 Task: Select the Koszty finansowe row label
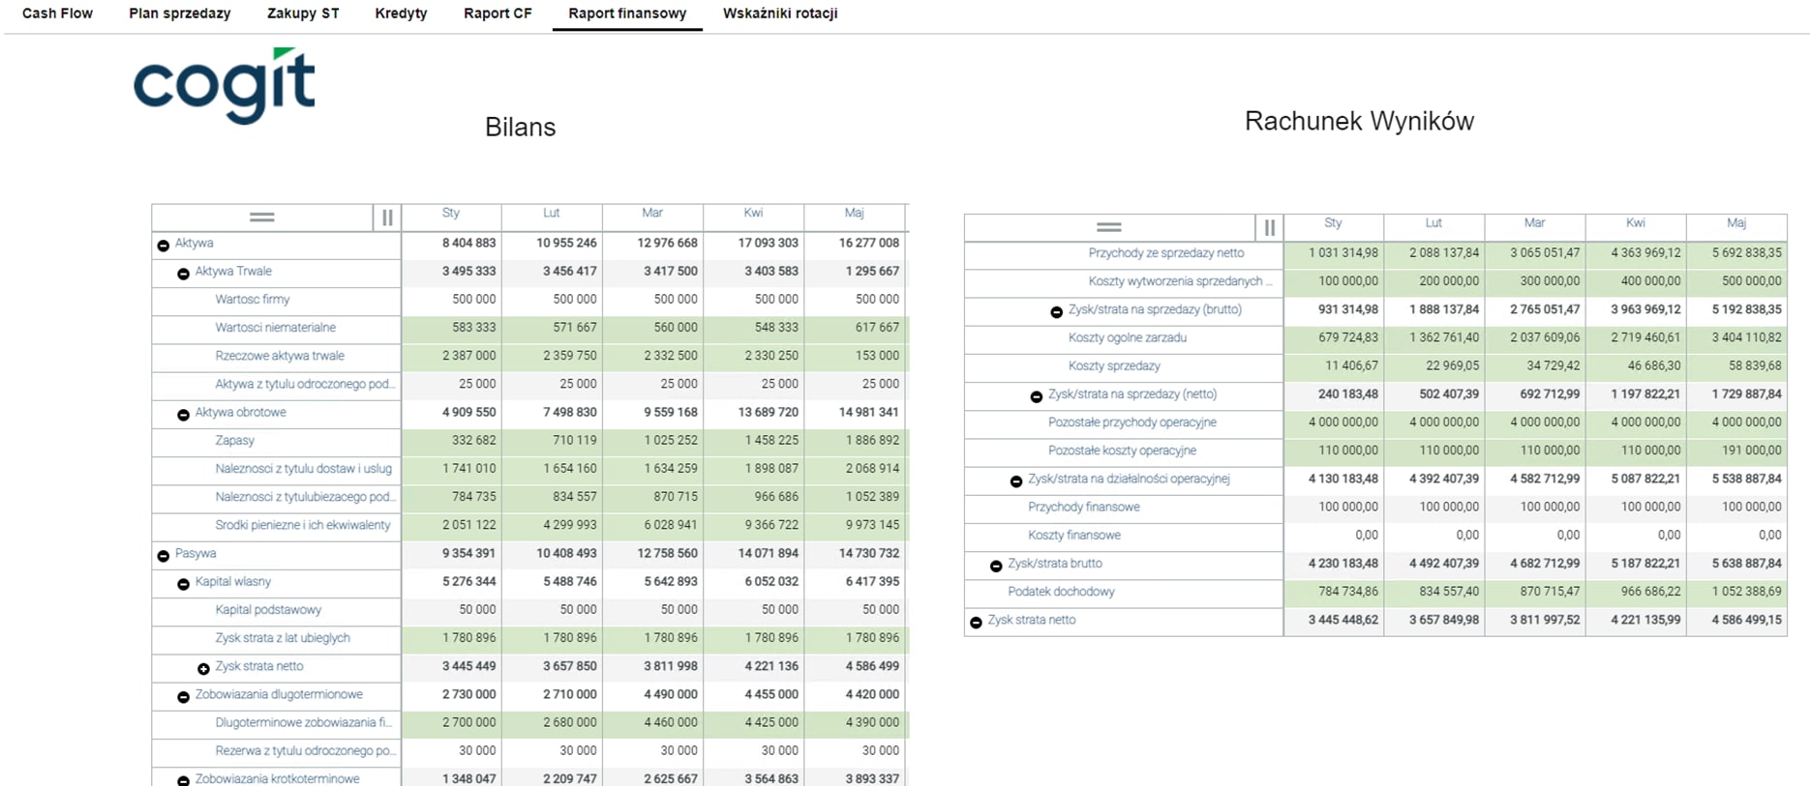1074,536
